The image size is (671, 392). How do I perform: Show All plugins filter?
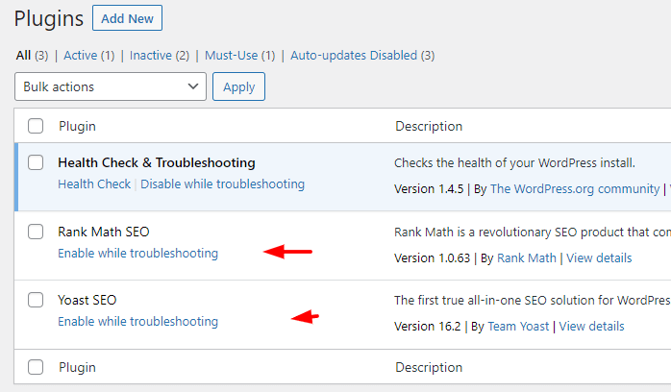tap(23, 55)
